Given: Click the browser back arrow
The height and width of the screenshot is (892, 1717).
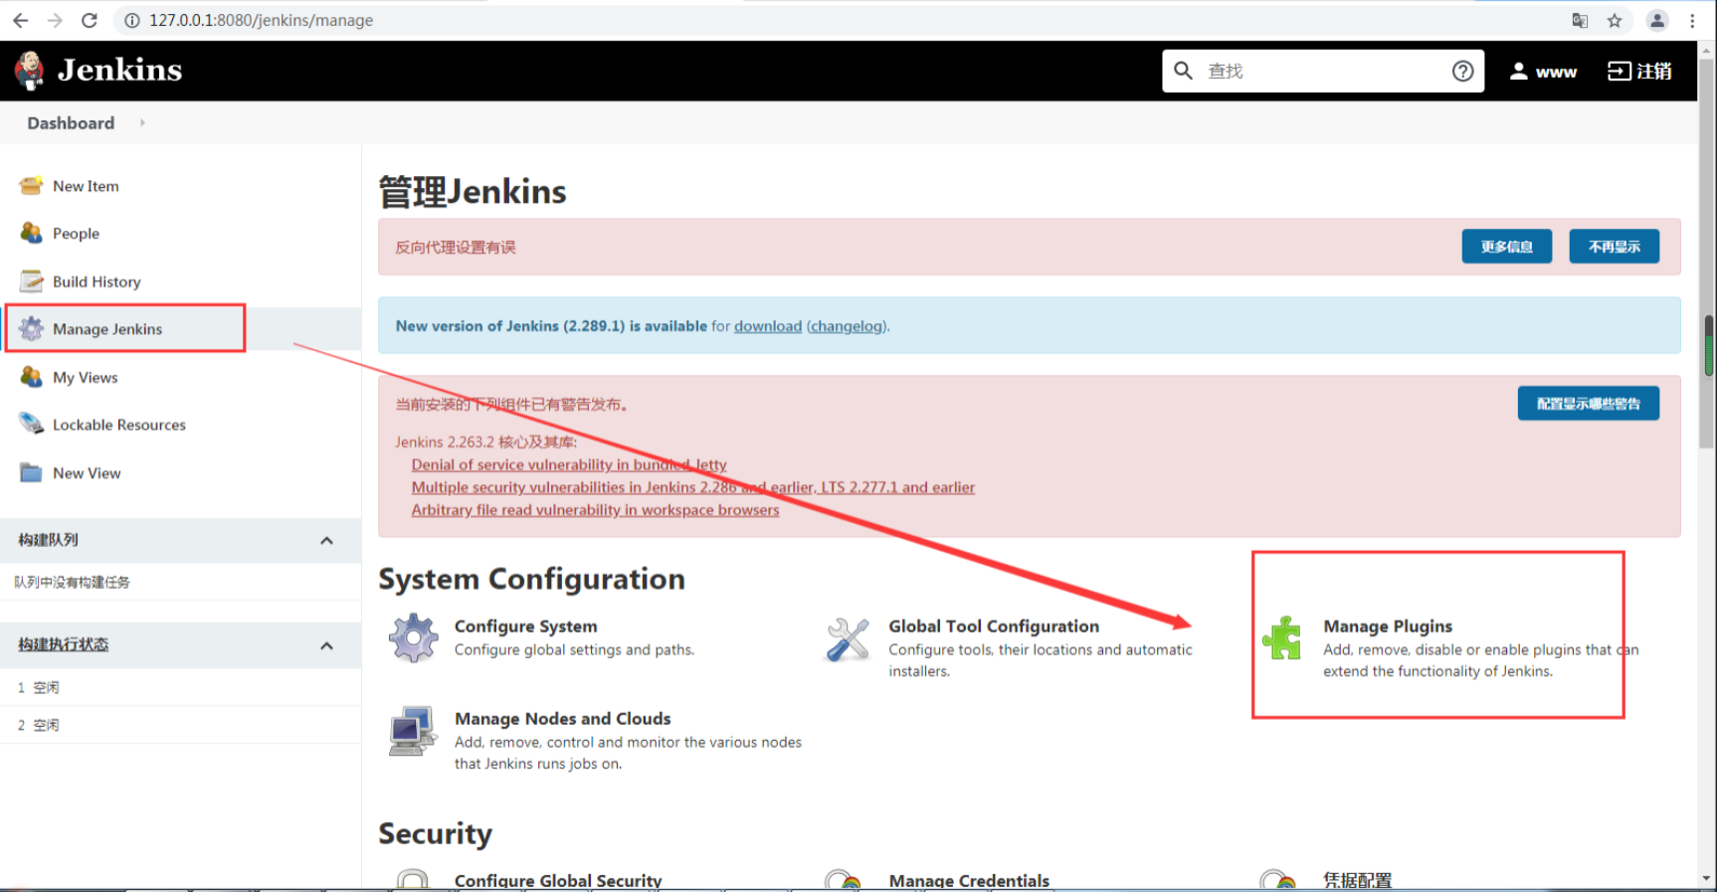Looking at the screenshot, I should (x=20, y=20).
